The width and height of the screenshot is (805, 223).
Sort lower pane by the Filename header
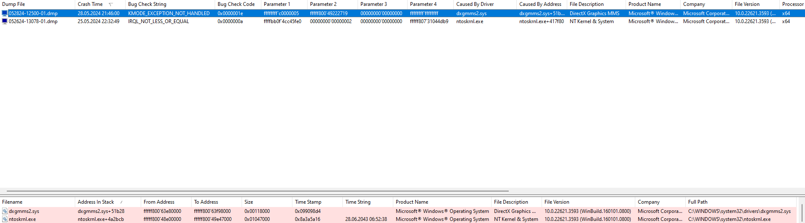37,202
